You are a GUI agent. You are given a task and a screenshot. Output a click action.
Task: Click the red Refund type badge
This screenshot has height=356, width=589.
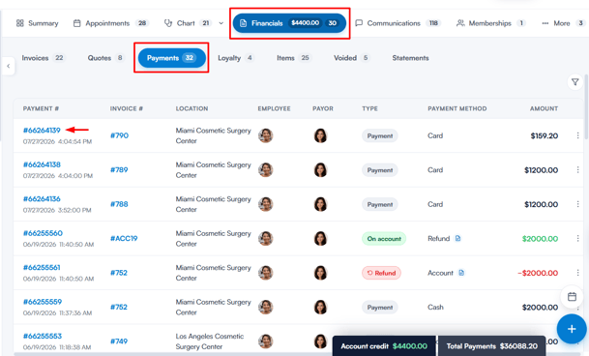coord(381,273)
